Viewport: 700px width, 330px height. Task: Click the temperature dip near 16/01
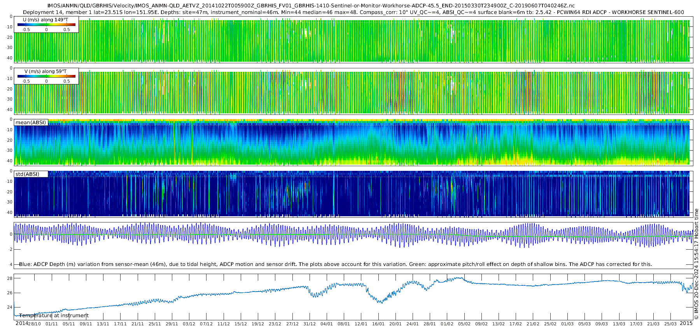tap(380, 302)
